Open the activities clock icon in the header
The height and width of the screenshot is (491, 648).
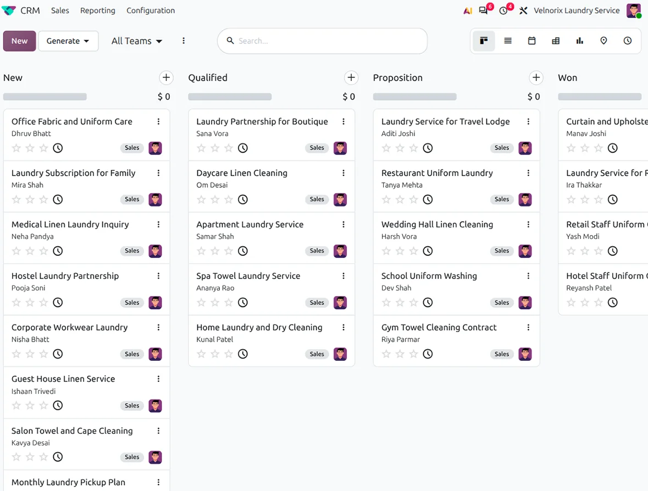pyautogui.click(x=503, y=11)
